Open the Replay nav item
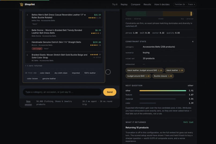Viewport: 216px width, 144px height. (124, 4)
